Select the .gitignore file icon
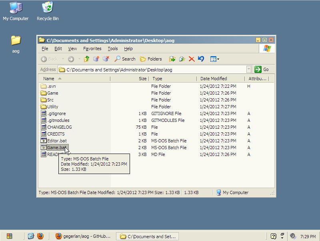Screen dimensions: 320x241 44,113
